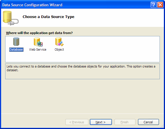Click the Object text label

(x=59, y=49)
